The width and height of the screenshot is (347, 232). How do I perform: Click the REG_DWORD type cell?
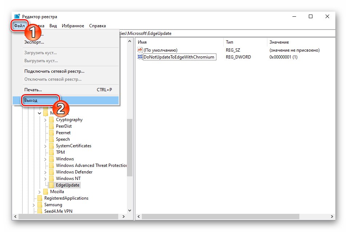(238, 57)
